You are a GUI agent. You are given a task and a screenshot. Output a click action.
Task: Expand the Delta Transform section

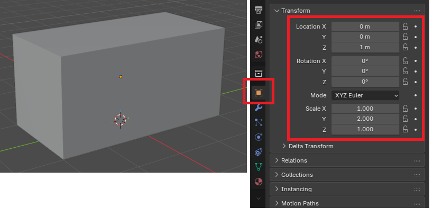pos(311,146)
